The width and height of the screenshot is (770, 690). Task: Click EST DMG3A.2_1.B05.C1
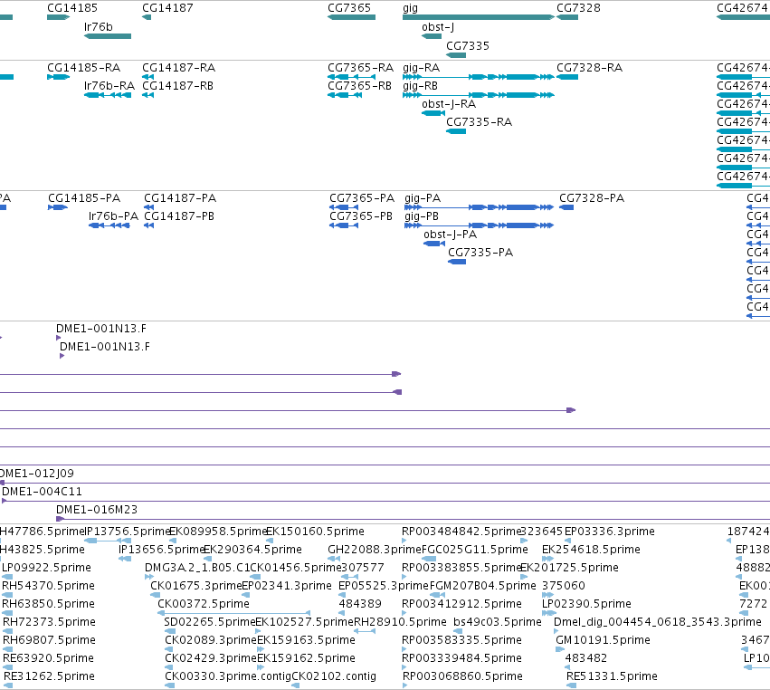(x=197, y=568)
